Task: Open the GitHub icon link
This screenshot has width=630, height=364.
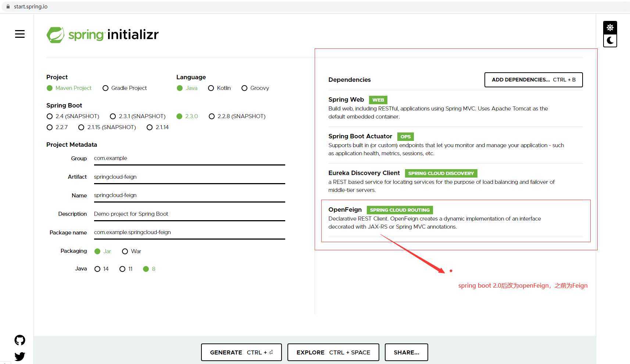Action: 20,340
